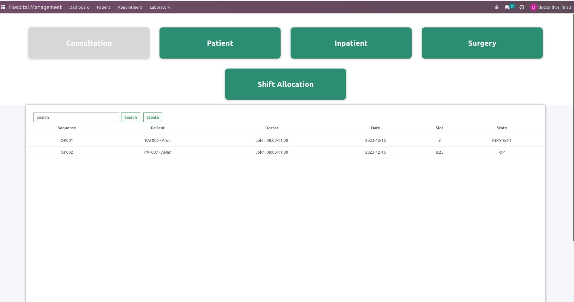Select the OP001 sequence cell
Screen dimensions: 574x302
click(67, 140)
